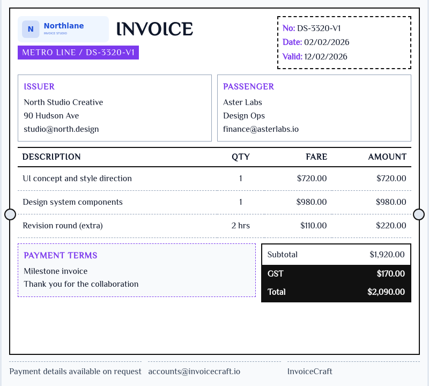Click the PASSENGER section heading

(x=248, y=86)
